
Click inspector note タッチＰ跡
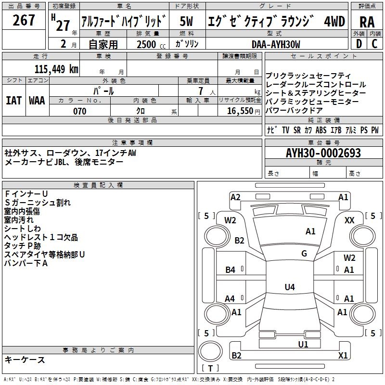tap(22, 246)
